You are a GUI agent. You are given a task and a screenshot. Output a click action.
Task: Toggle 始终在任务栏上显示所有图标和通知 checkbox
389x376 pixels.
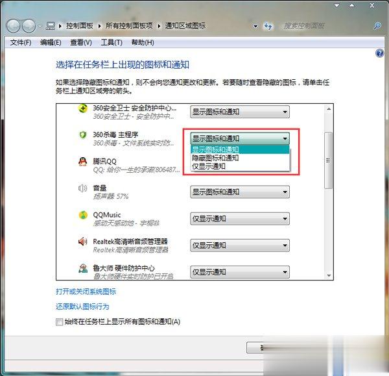(59, 322)
